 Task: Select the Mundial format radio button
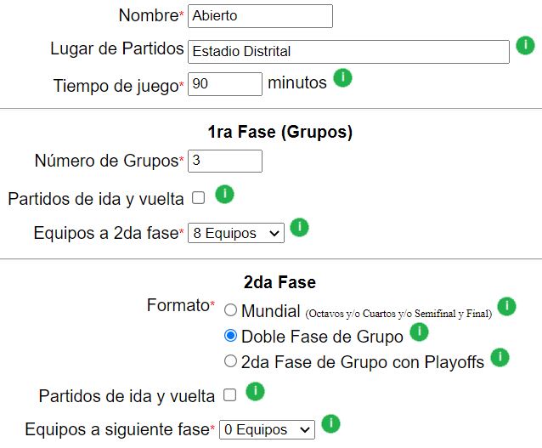pyautogui.click(x=230, y=310)
